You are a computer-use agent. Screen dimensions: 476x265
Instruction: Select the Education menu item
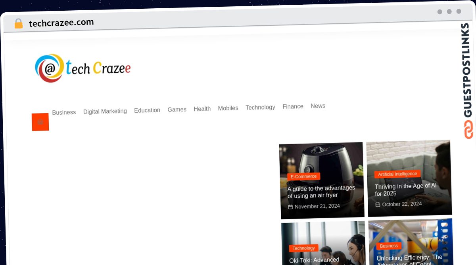pyautogui.click(x=147, y=110)
